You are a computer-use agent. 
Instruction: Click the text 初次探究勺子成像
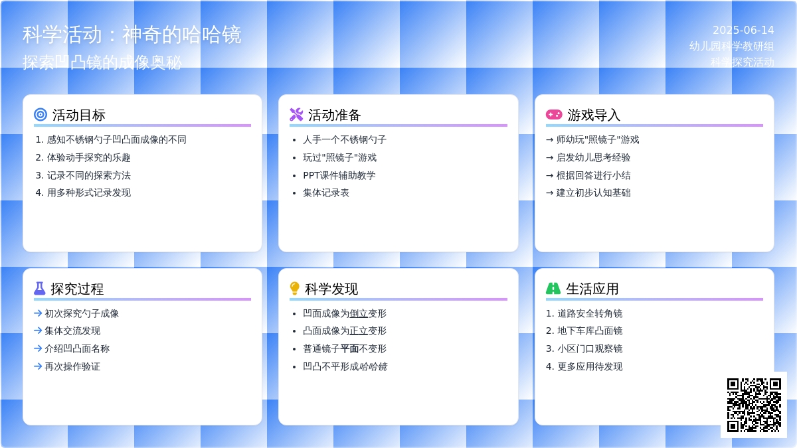(82, 313)
